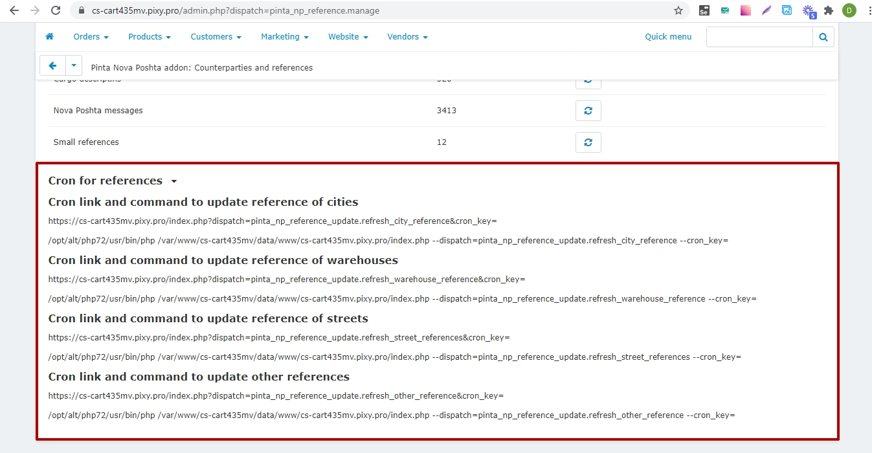
Task: Click the 3413 count value
Action: pos(447,111)
